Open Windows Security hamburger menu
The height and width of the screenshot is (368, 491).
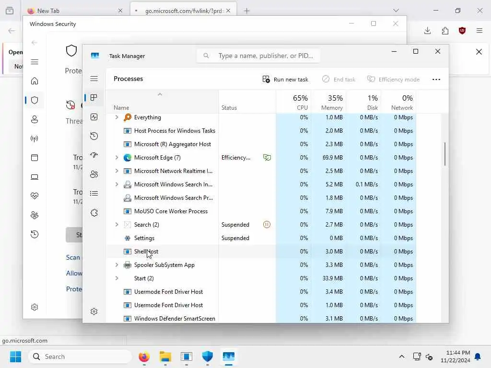point(35,62)
